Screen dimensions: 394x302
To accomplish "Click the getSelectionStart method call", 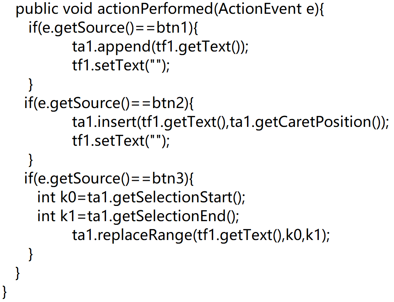I will (x=178, y=198).
